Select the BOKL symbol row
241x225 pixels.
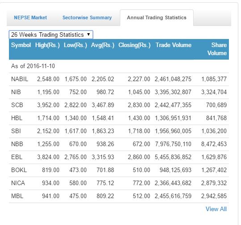tap(119, 170)
